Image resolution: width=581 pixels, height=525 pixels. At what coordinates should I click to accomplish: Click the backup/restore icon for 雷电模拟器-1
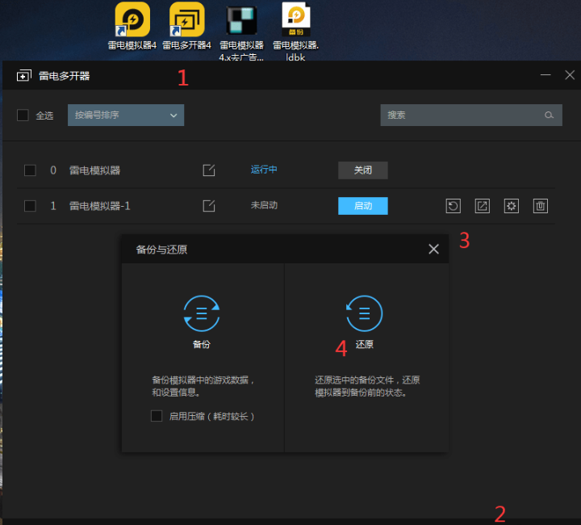pos(454,206)
